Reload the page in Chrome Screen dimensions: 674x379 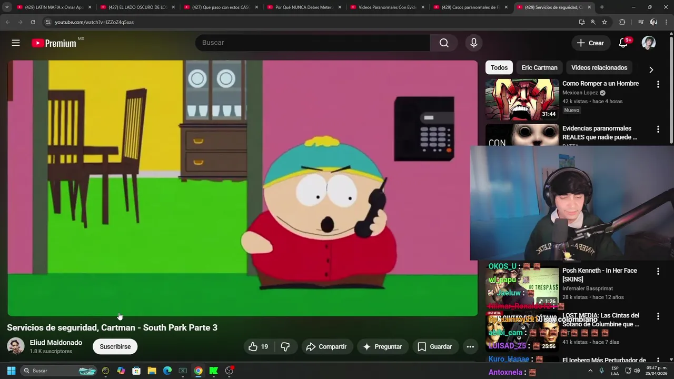click(x=33, y=22)
